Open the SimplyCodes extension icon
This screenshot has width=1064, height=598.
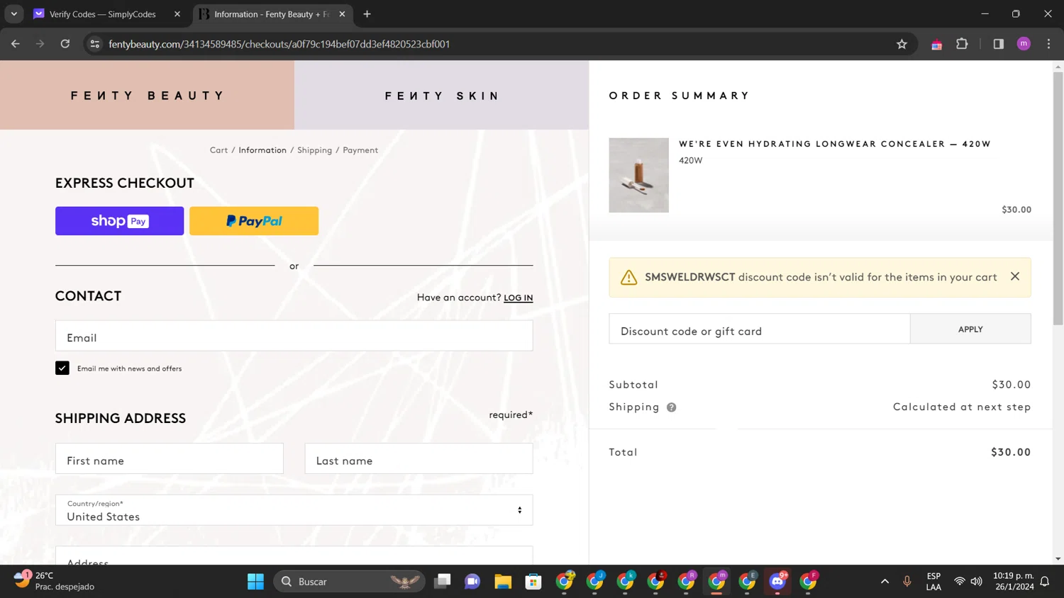pyautogui.click(x=937, y=44)
